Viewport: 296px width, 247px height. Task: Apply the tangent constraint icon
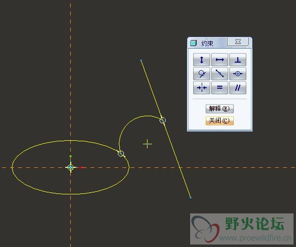point(201,74)
